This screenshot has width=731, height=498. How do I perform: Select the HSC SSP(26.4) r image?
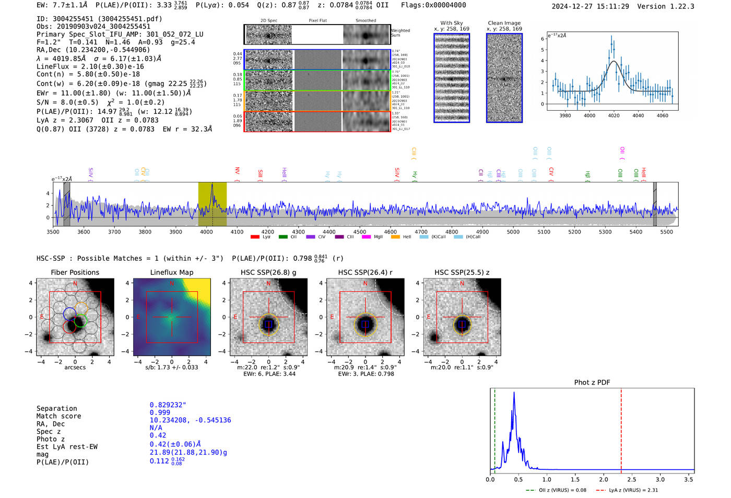pos(365,317)
